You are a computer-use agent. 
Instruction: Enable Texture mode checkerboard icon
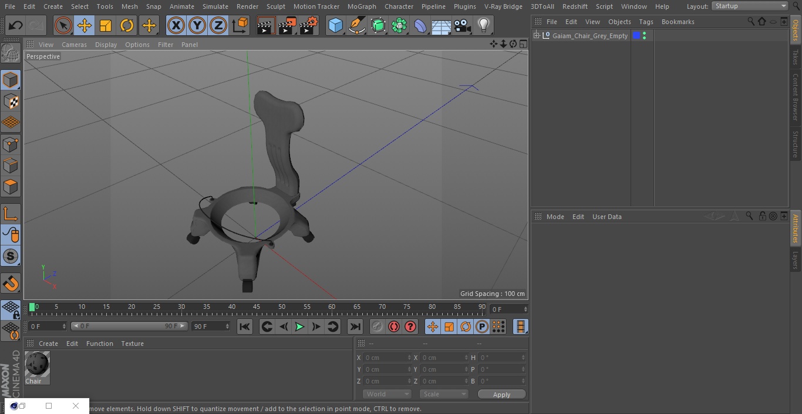click(x=11, y=101)
